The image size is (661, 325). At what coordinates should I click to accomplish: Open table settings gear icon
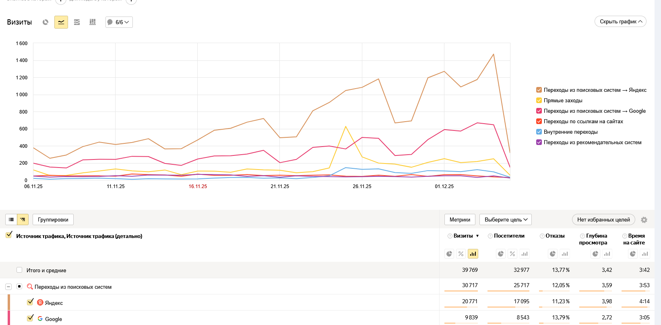point(644,220)
